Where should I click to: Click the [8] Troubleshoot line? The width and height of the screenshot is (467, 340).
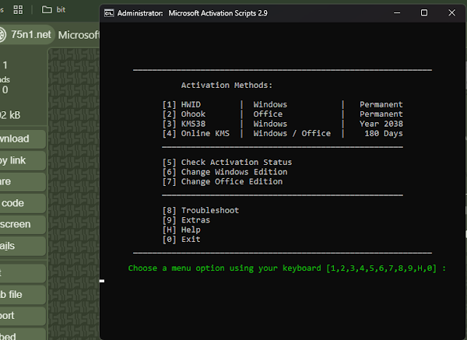tap(201, 211)
